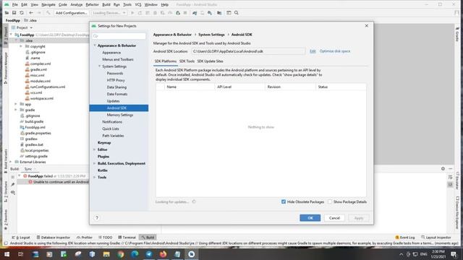Open Telegram from the taskbar

click(149, 254)
